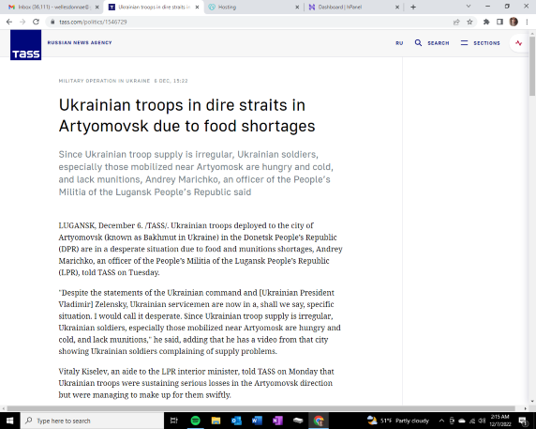Toggle the browser side panel
Viewport: 536px width, 429px height.
pos(499,22)
